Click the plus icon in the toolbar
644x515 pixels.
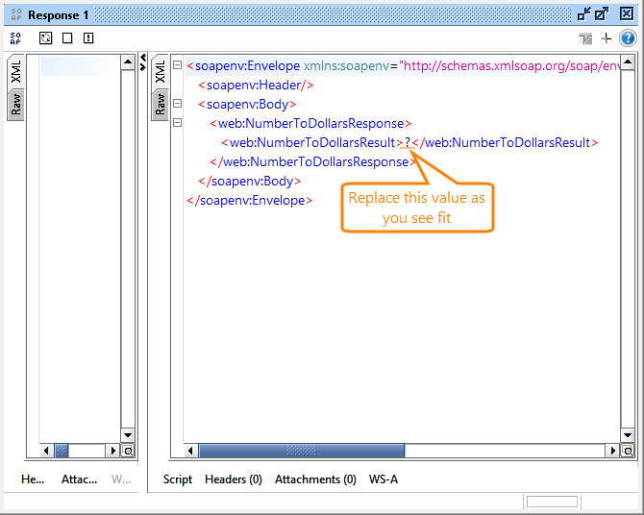coord(607,38)
